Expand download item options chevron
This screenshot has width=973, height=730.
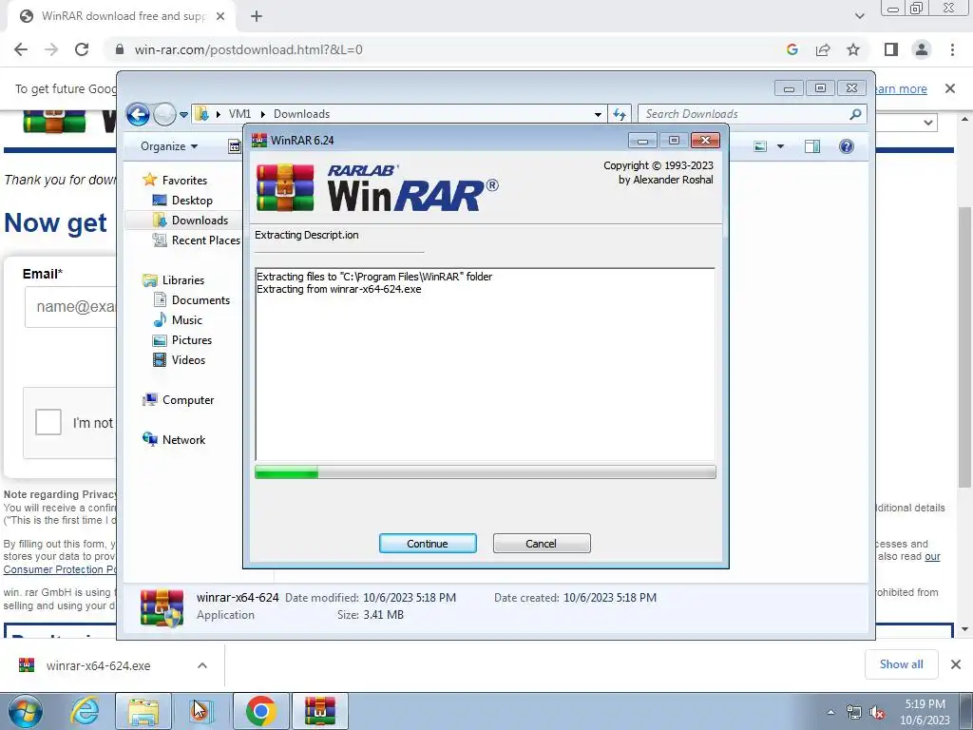pos(202,665)
